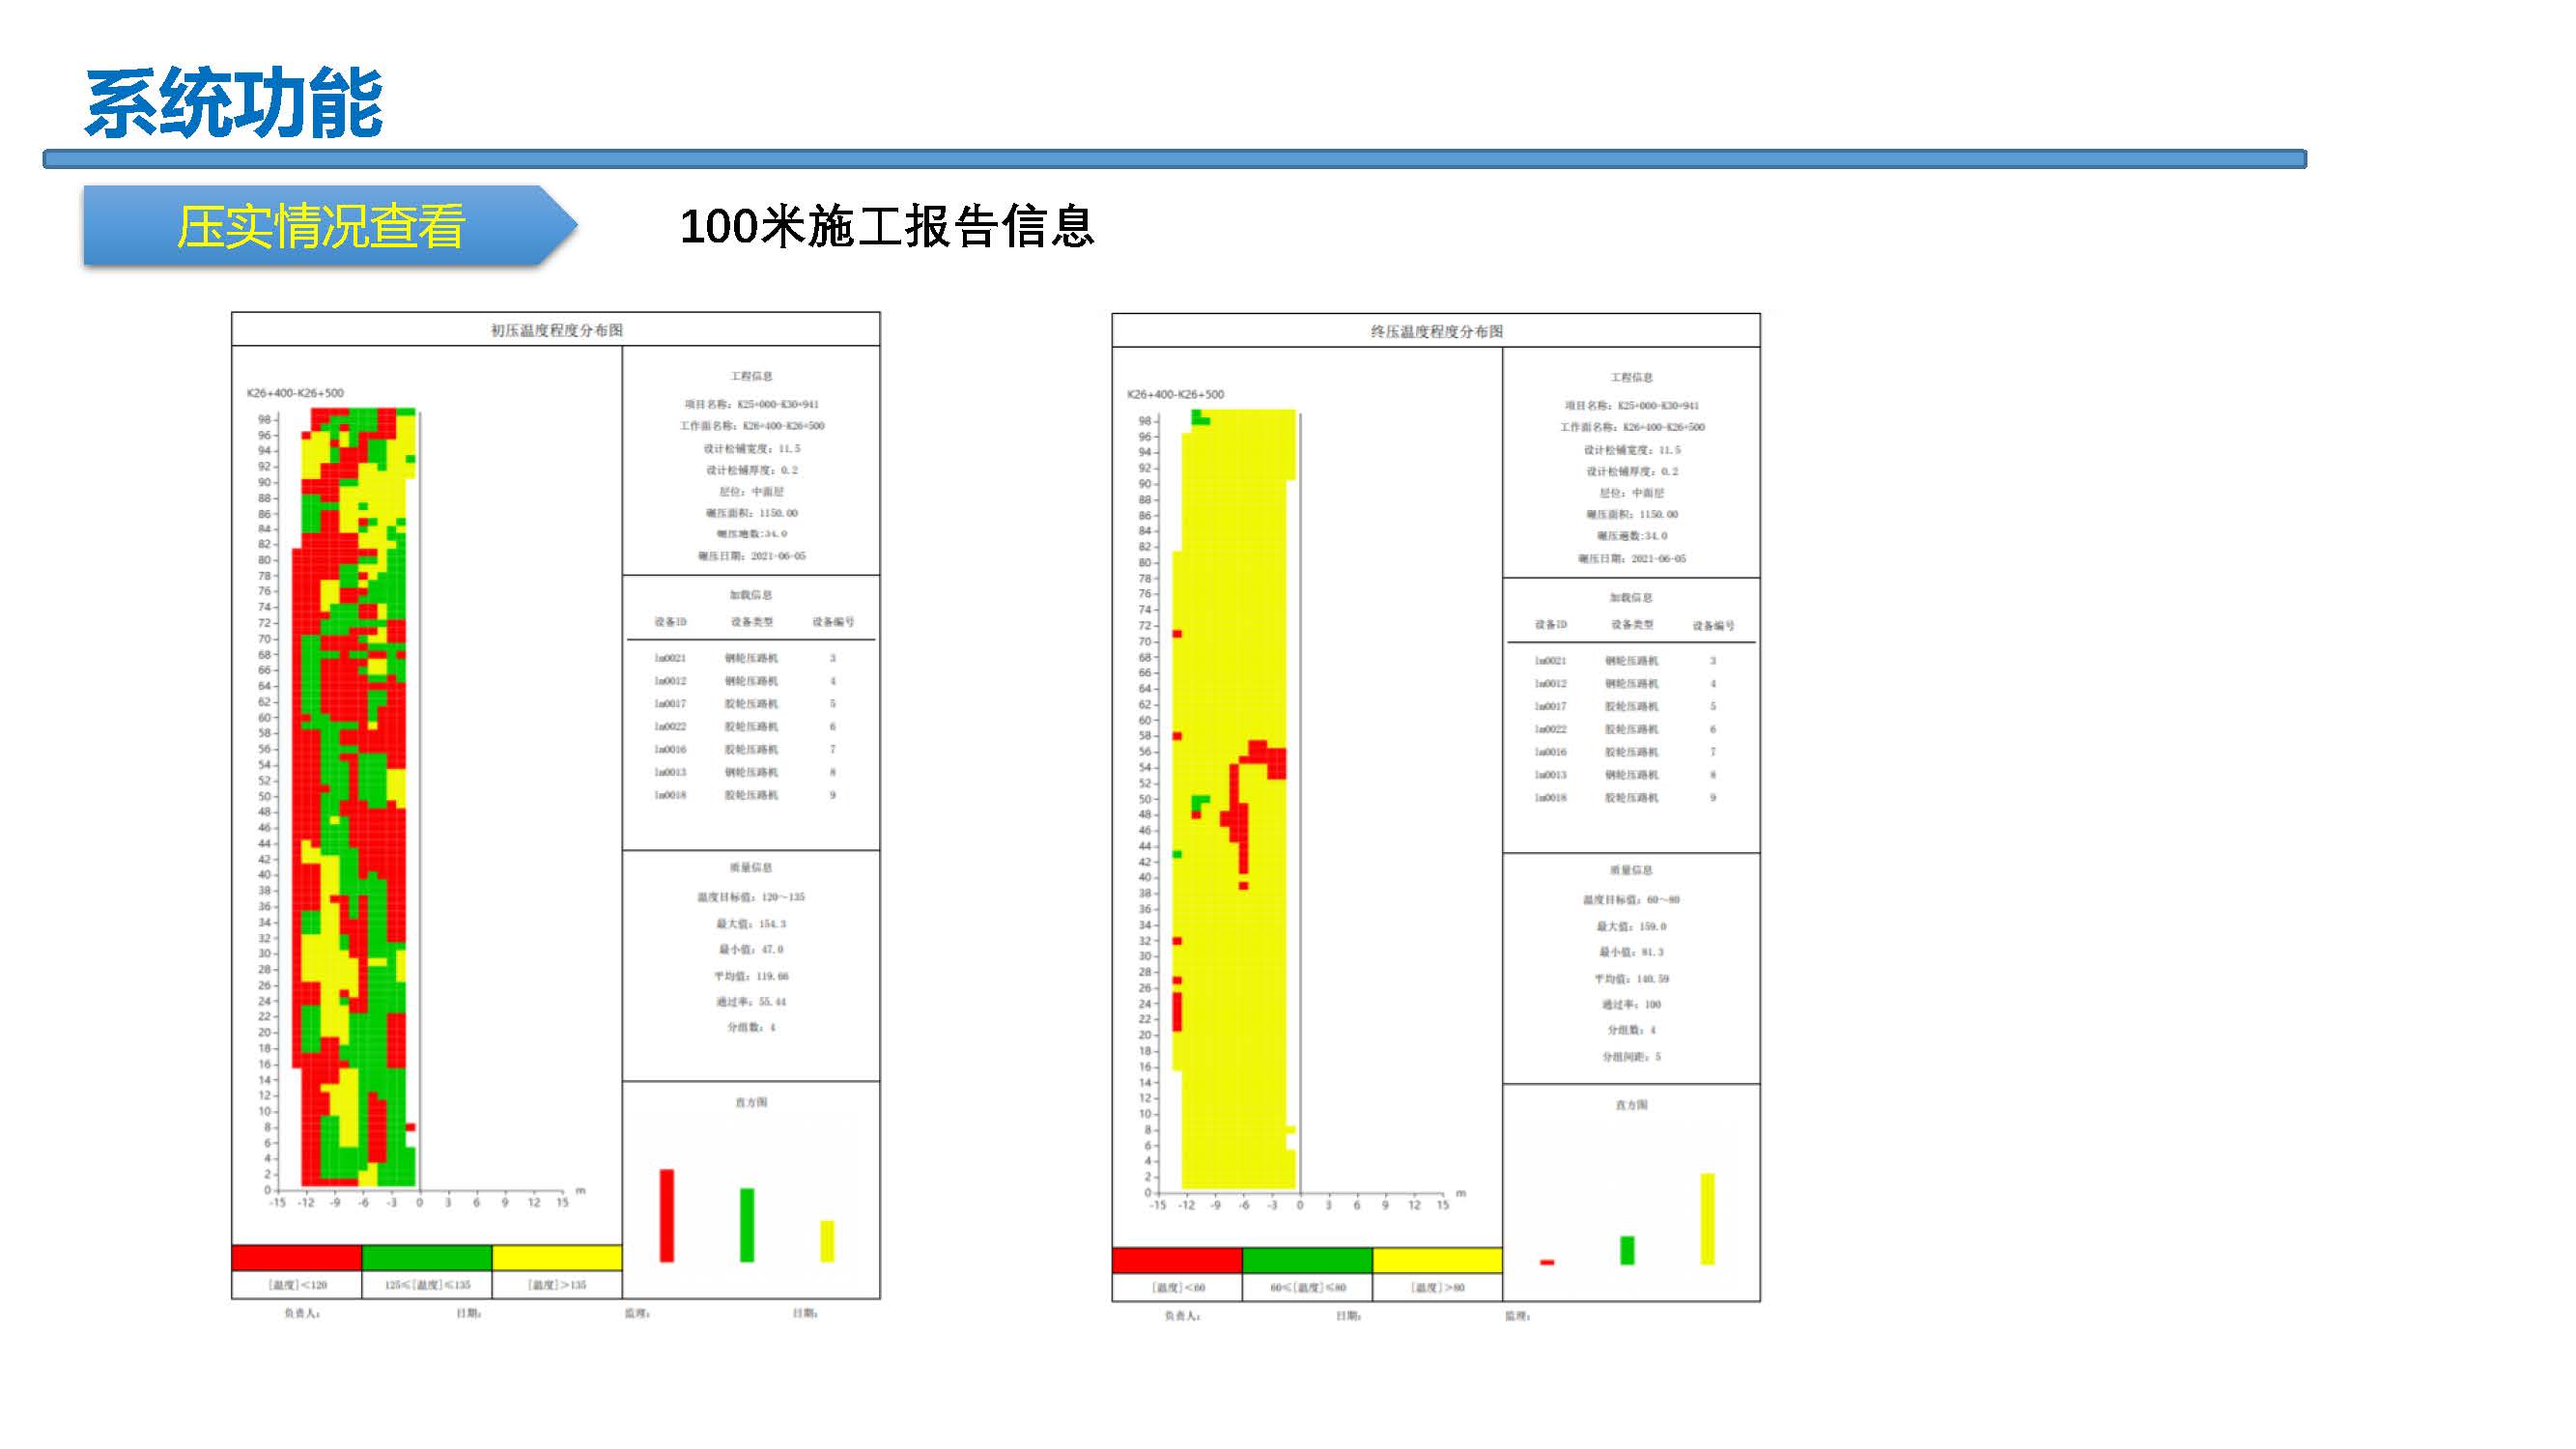The width and height of the screenshot is (2576, 1449).
Task: Select red legend swatch in right report
Action: click(1176, 1260)
